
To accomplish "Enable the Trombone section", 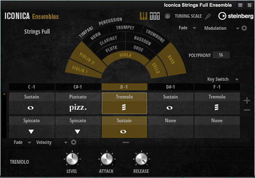I will point(155,36).
